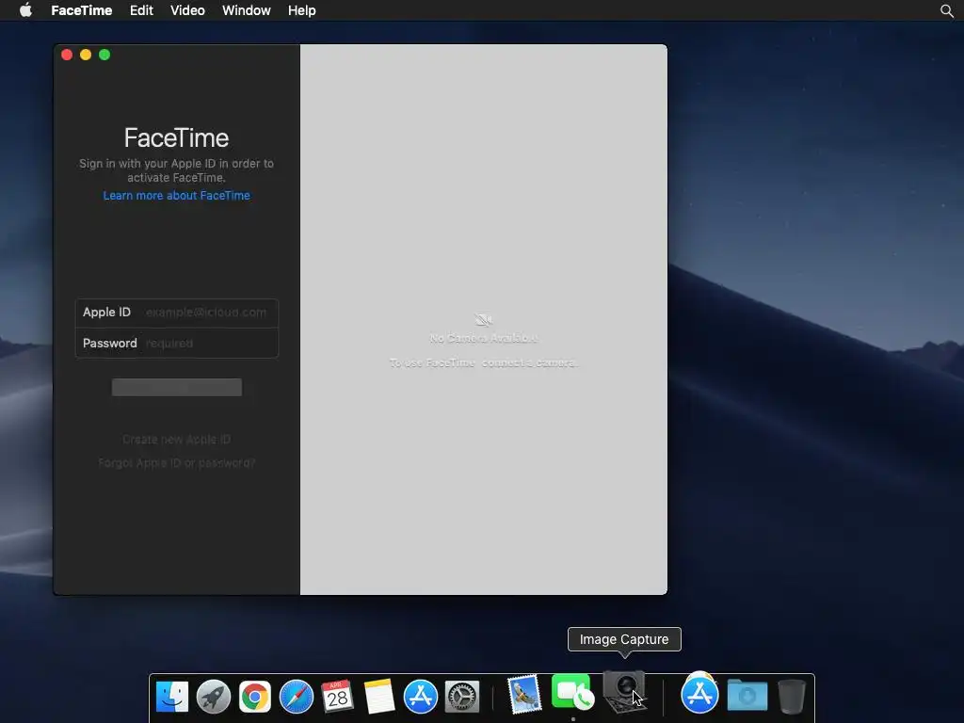Viewport: 964px width, 723px height.
Task: Open Calendar showing 28 in Dock
Action: 337,697
